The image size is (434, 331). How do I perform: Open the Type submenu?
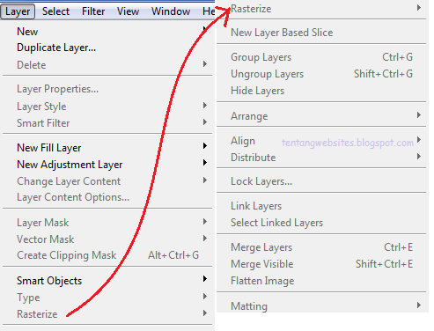107,298
